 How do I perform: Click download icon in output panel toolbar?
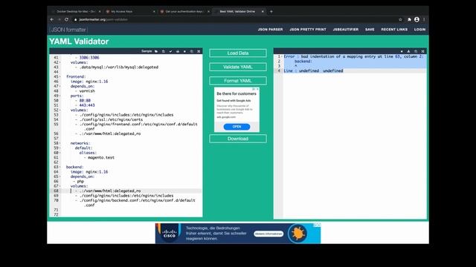408,51
